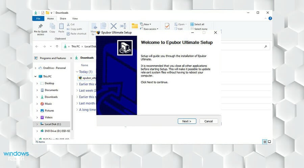Expand the Last month group
Viewport: 304px width, 168px height.
point(77,103)
